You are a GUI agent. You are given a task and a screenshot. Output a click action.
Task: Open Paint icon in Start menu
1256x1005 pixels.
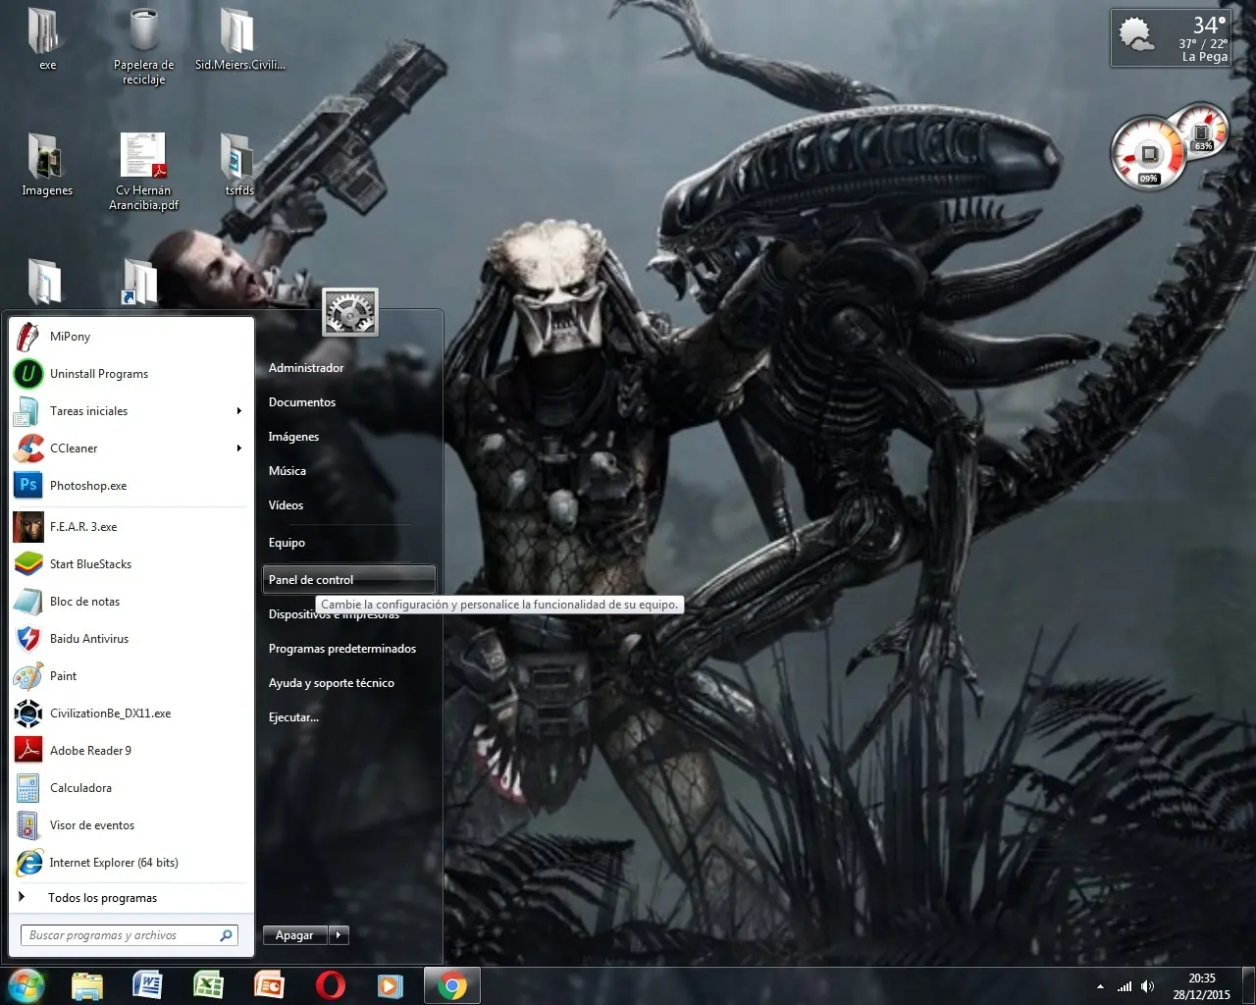point(27,676)
